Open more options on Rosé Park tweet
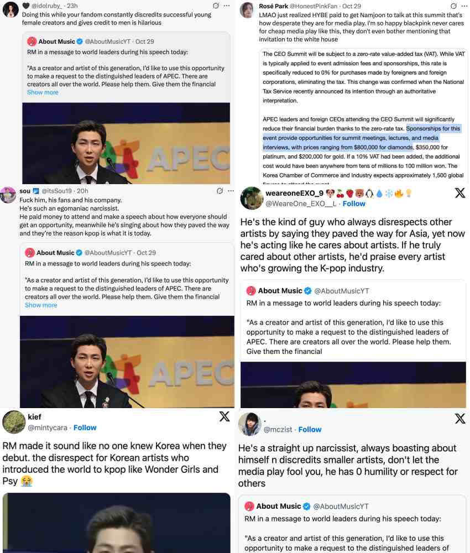 [464, 6]
